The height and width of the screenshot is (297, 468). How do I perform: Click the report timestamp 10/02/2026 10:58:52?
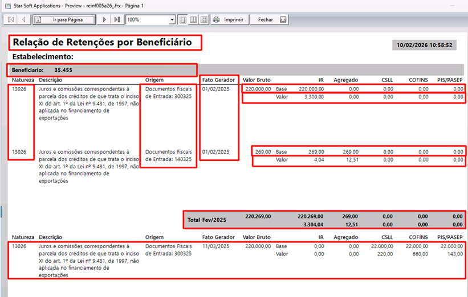(426, 44)
